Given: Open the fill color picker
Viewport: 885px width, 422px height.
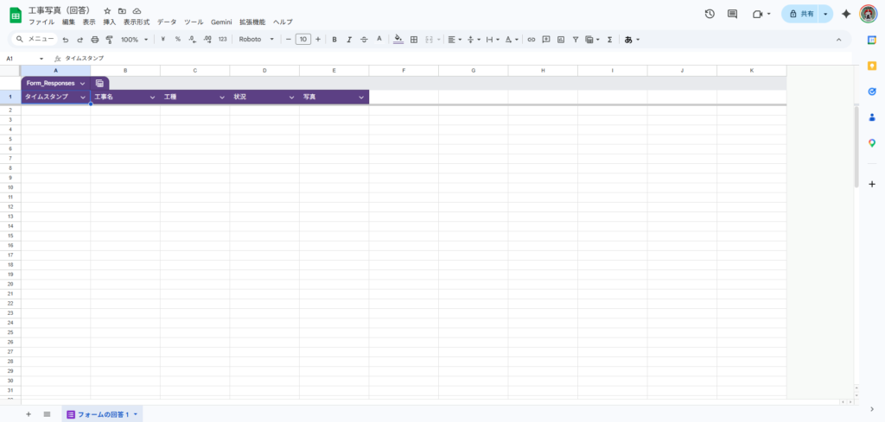Looking at the screenshot, I should coord(398,40).
